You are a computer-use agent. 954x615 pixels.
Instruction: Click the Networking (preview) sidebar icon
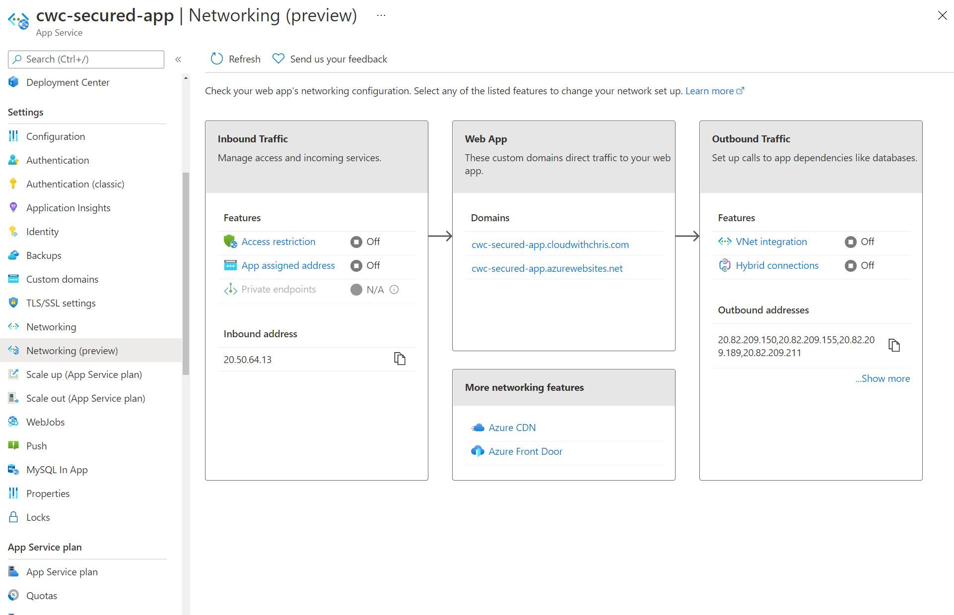[12, 350]
